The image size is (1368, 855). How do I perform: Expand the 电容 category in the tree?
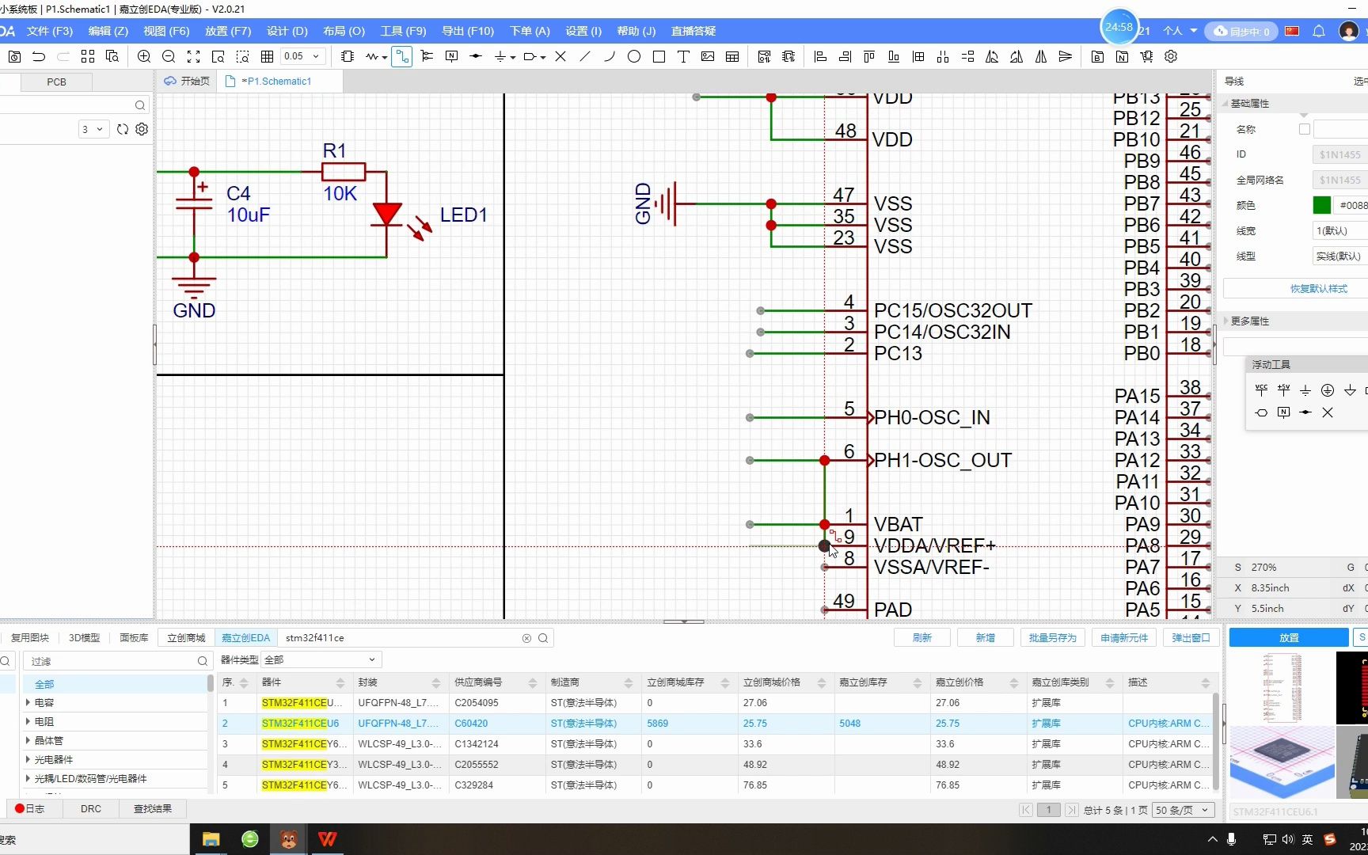click(x=28, y=702)
